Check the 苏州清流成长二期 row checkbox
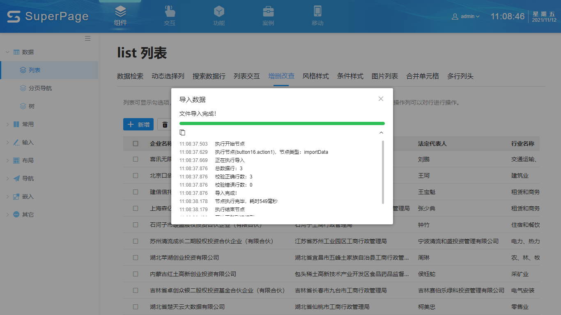 coord(136,241)
